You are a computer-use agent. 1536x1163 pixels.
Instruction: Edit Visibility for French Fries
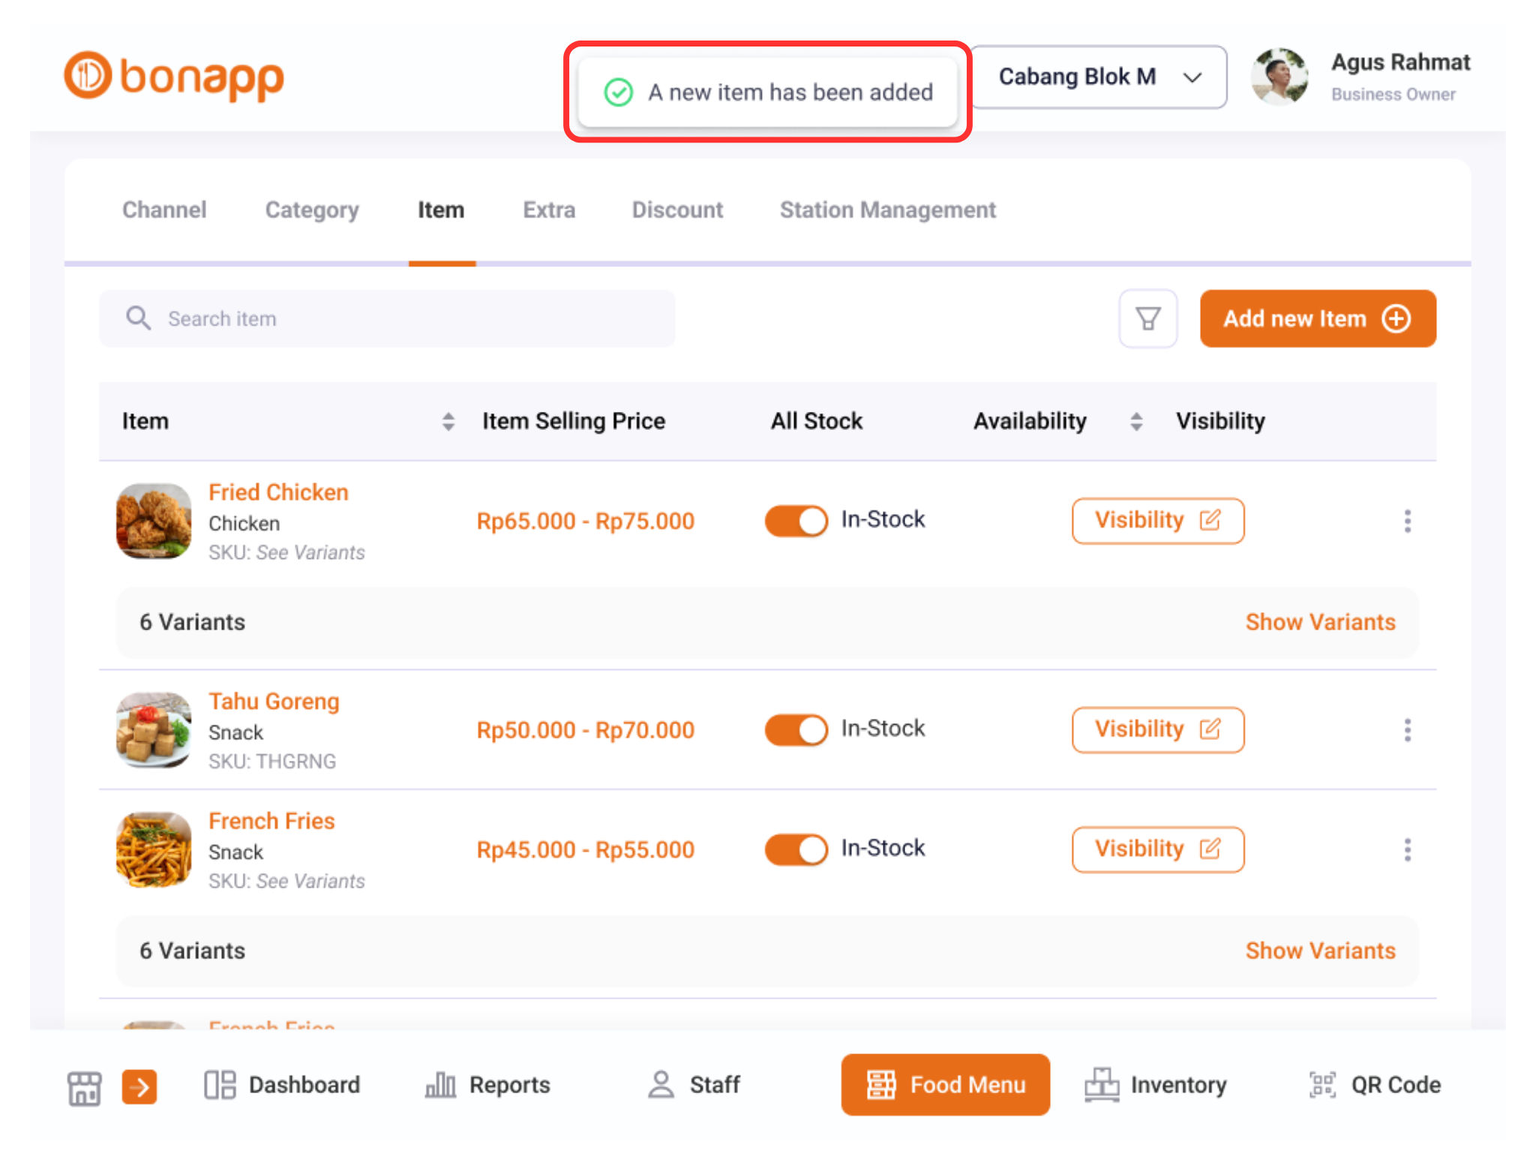point(1157,849)
